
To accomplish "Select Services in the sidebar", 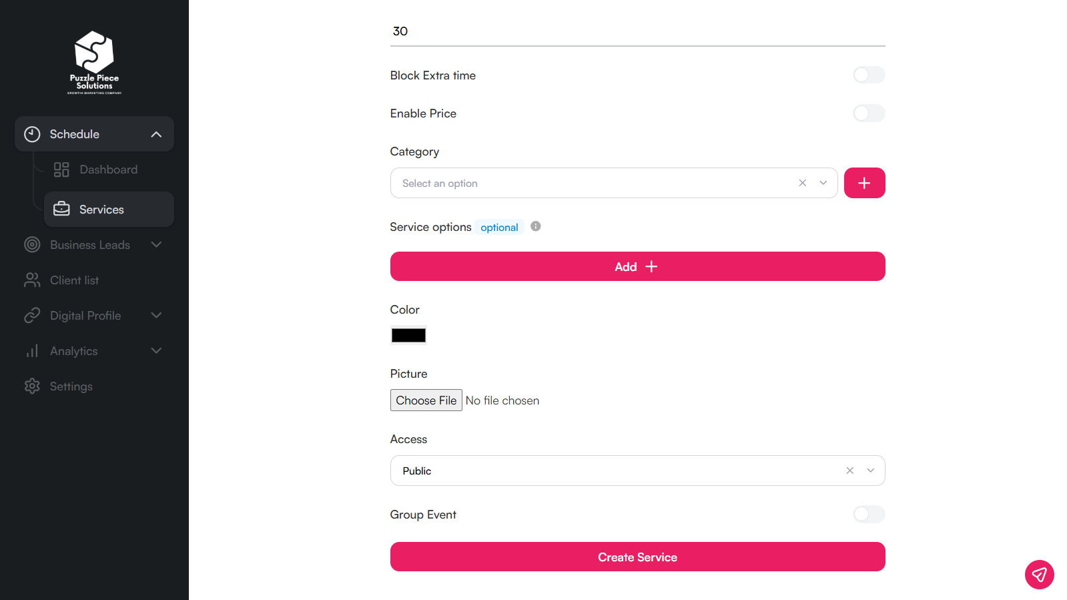I will point(101,209).
